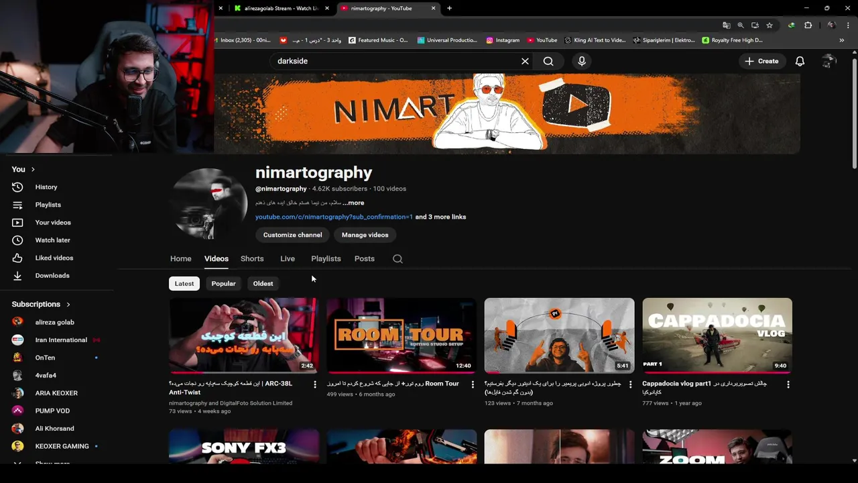Click the magnifier search button
Screen dimensions: 858x483
(548, 61)
